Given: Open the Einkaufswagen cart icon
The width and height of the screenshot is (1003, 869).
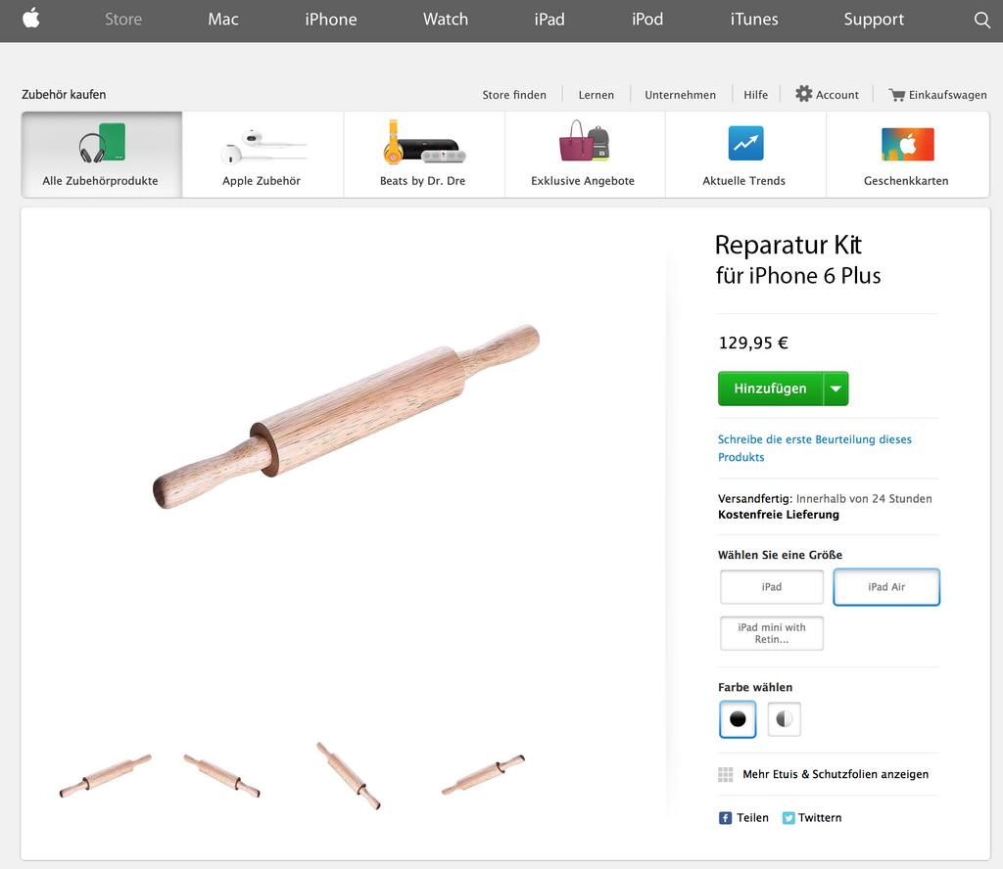Looking at the screenshot, I should 897,95.
